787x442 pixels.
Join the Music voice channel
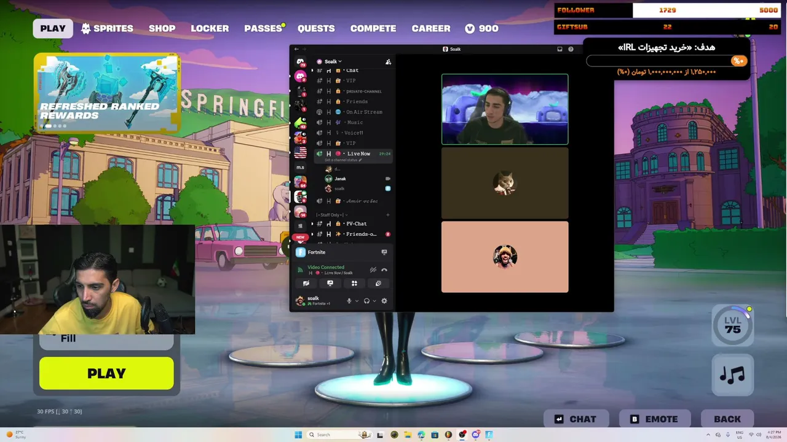coord(352,122)
